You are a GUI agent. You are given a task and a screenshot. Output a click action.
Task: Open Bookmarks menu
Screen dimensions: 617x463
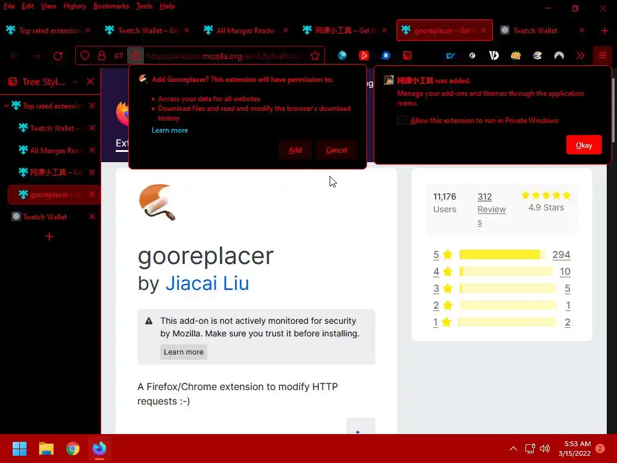[111, 6]
